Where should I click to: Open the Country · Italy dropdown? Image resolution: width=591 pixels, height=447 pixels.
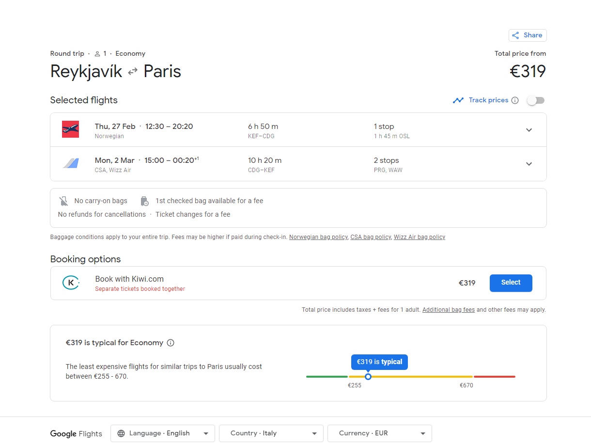(271, 433)
